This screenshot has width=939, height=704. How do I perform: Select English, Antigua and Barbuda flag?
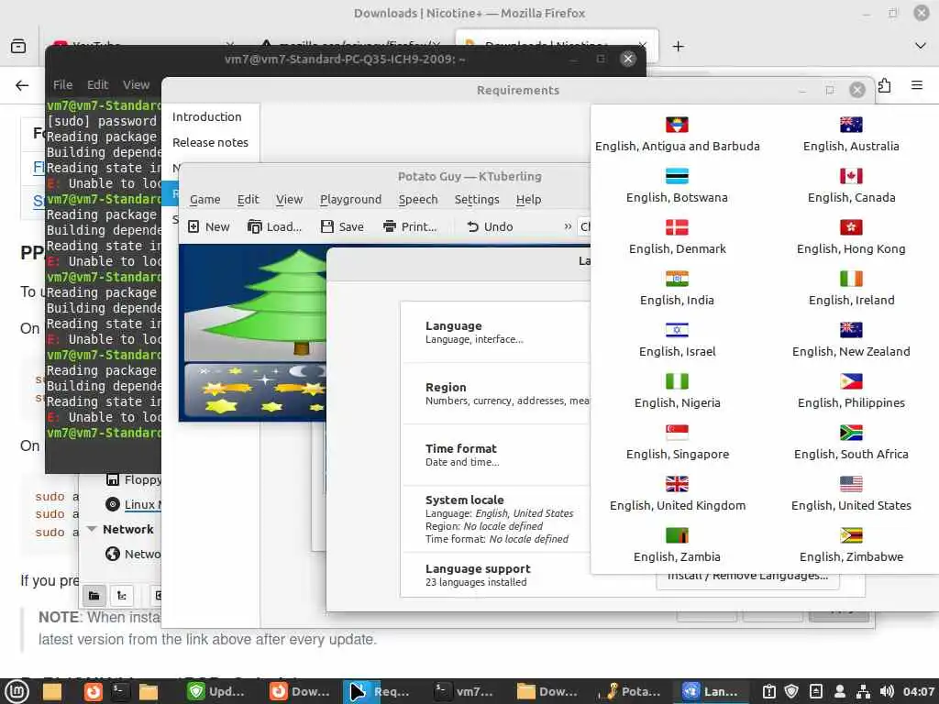(677, 125)
